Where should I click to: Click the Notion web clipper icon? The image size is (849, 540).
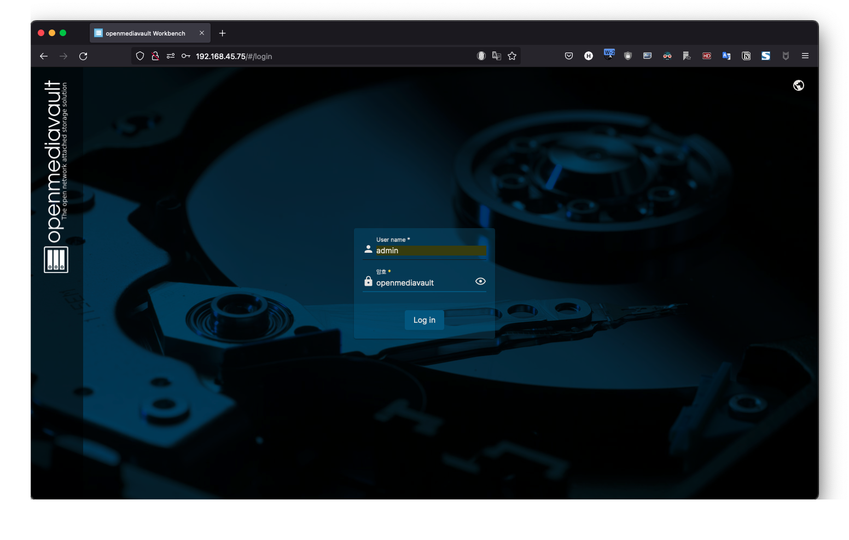click(x=746, y=56)
